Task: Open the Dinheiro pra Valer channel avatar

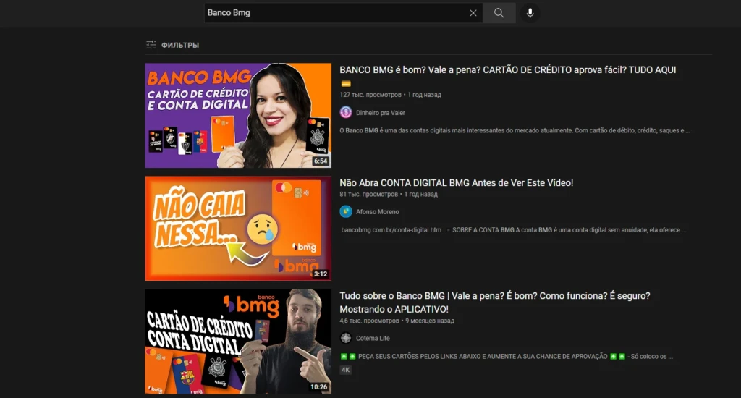Action: [x=346, y=112]
